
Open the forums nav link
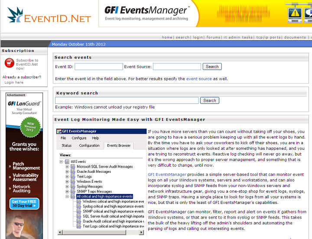point(213,37)
